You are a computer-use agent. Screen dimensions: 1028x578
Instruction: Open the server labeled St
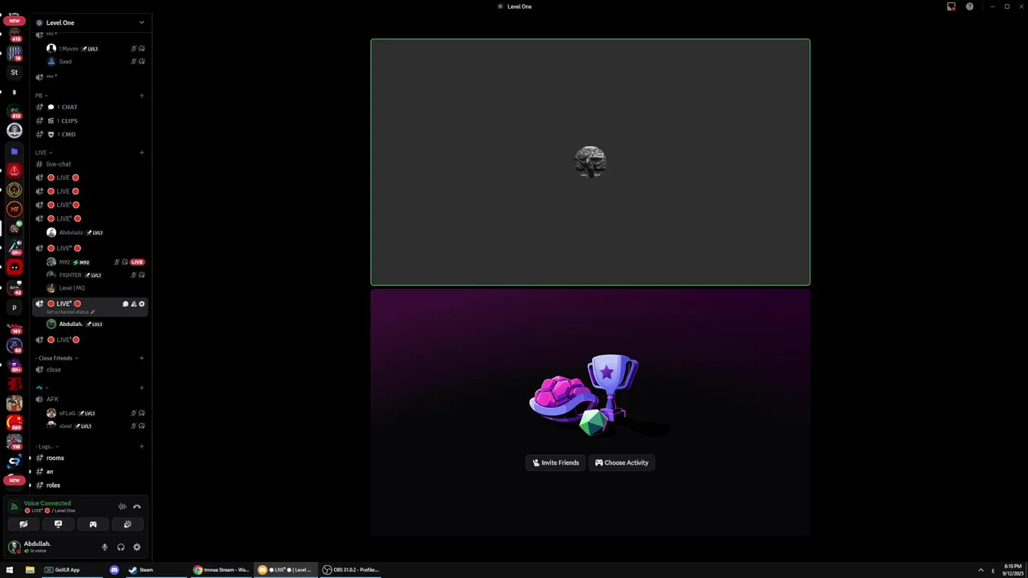click(14, 72)
